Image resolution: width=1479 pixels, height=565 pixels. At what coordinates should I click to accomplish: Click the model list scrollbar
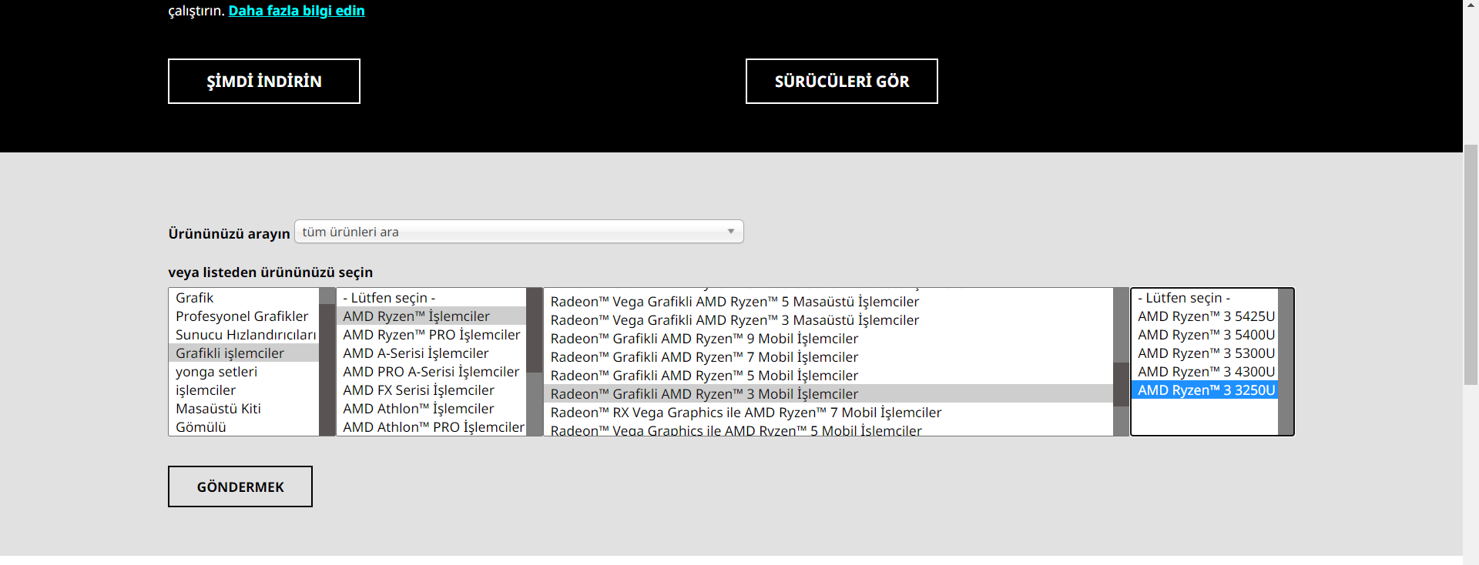pos(1286,362)
